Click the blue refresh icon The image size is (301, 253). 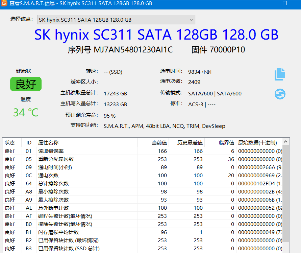tap(280, 94)
